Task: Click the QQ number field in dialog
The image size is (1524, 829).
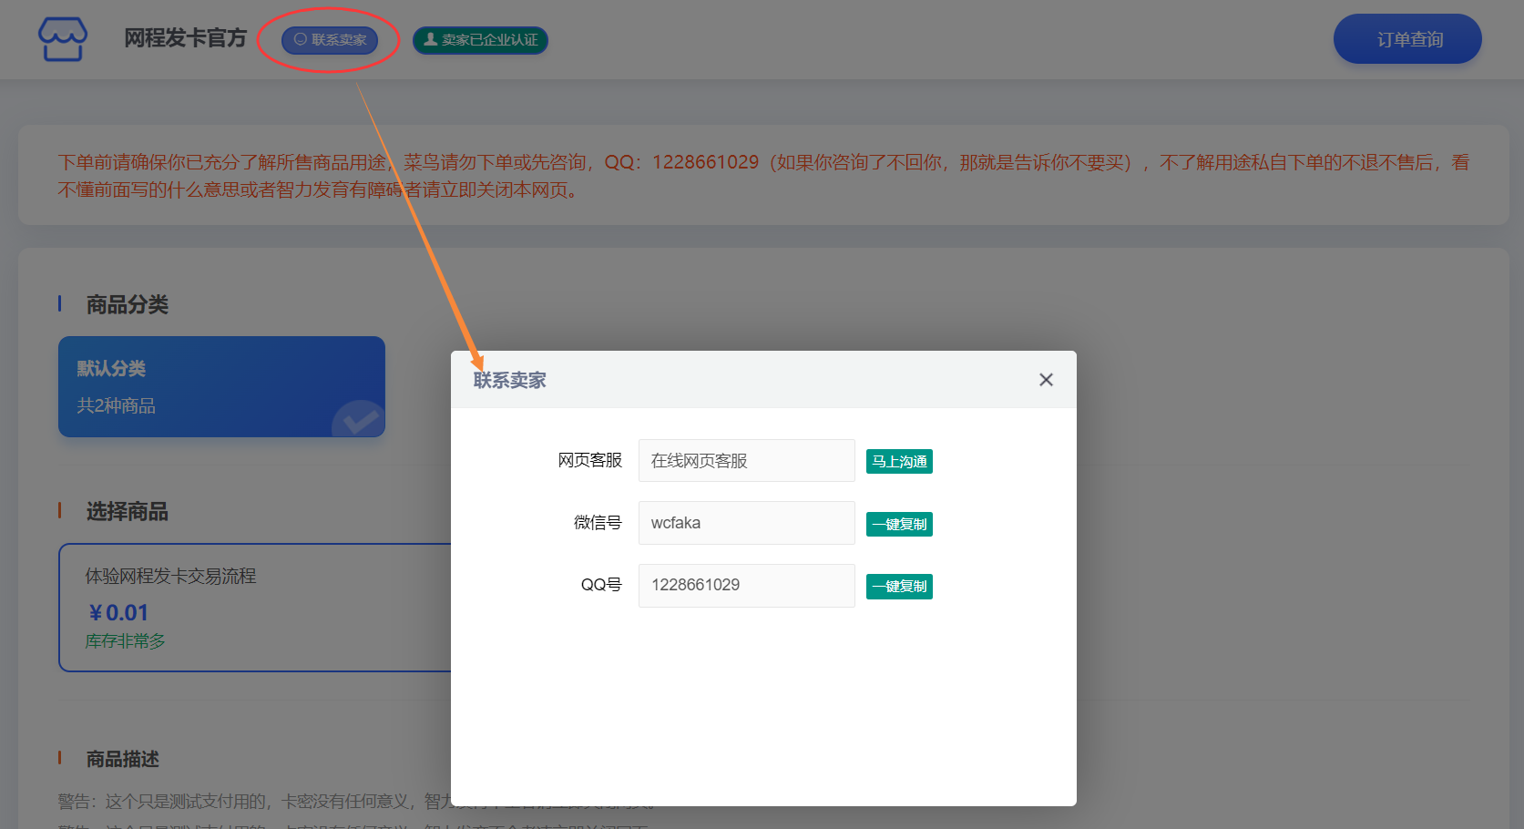Action: click(x=746, y=585)
